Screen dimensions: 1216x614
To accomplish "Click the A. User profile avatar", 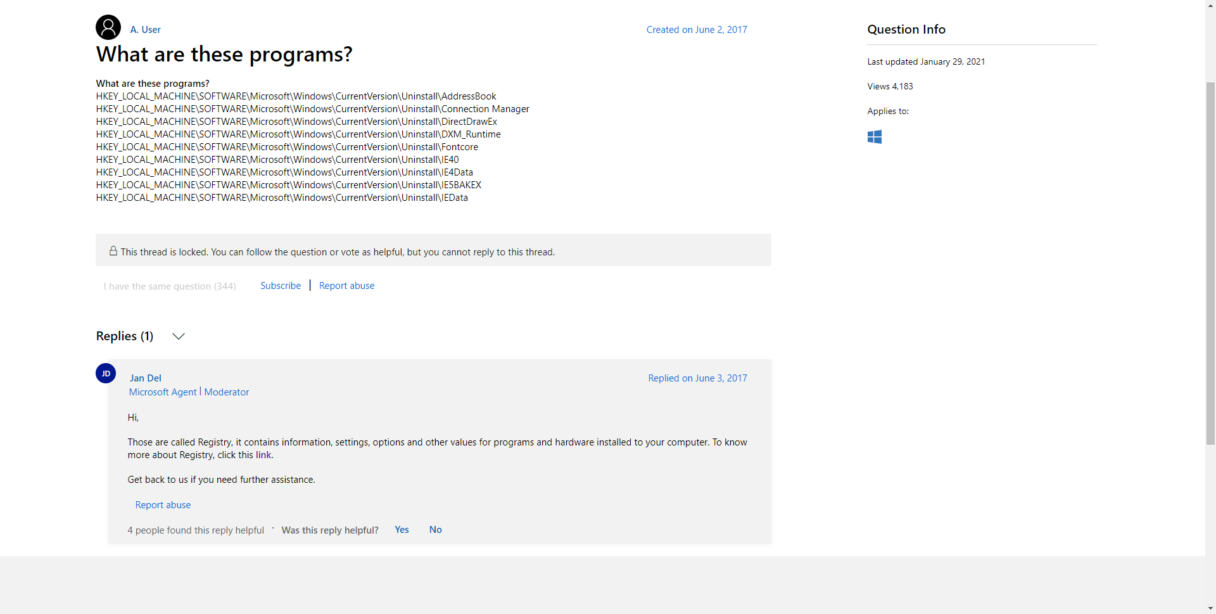I will coord(108,27).
